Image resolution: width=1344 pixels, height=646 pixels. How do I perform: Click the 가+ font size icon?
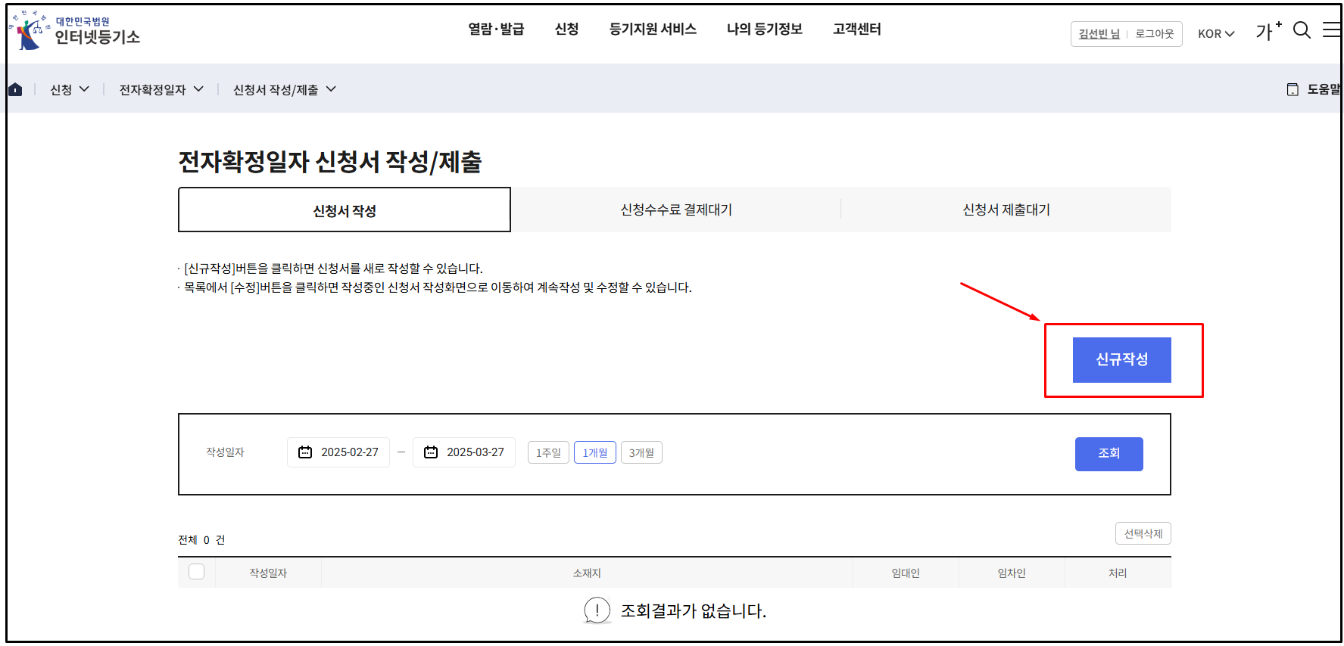click(x=1268, y=31)
